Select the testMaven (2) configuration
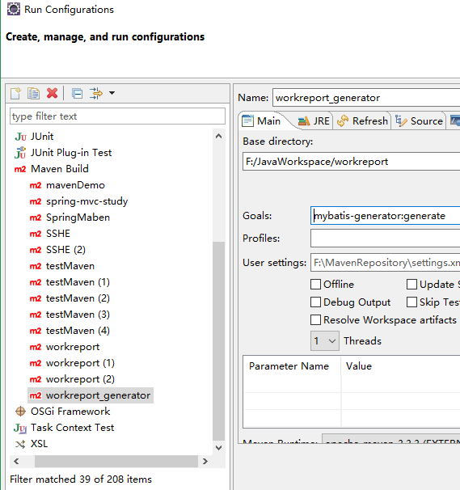This screenshot has height=490, width=460. (x=78, y=298)
